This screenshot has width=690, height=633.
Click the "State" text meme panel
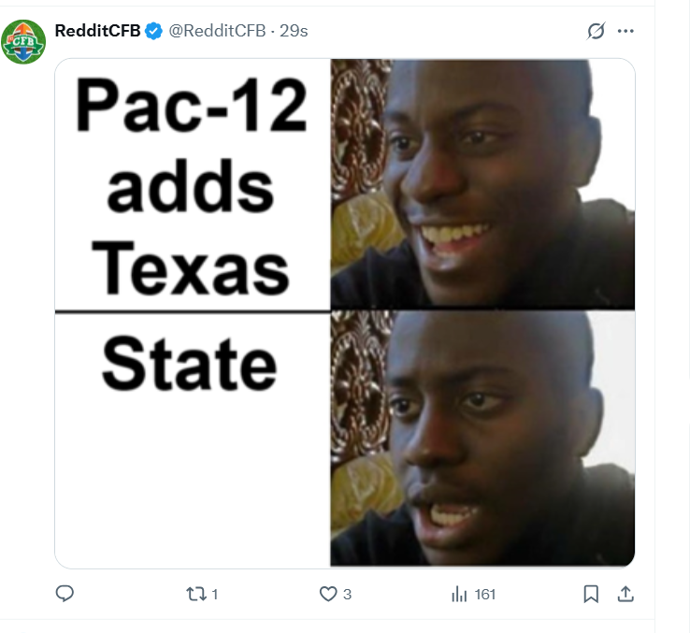[193, 439]
